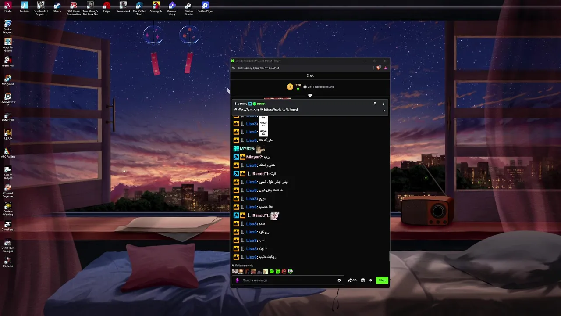Expand the gift leaderboard drawer handle
561x316 pixels.
(x=310, y=96)
